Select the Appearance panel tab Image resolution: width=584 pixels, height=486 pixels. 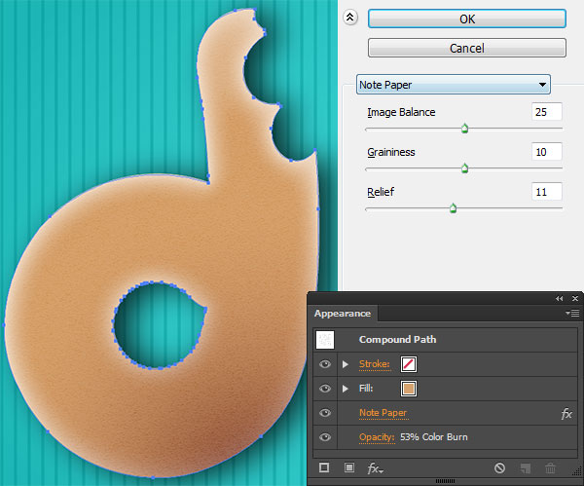click(x=343, y=314)
